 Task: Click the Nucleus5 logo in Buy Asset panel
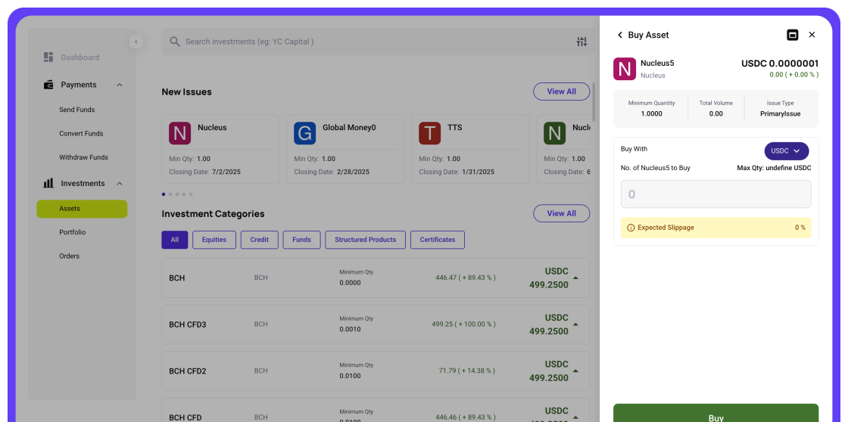point(625,69)
